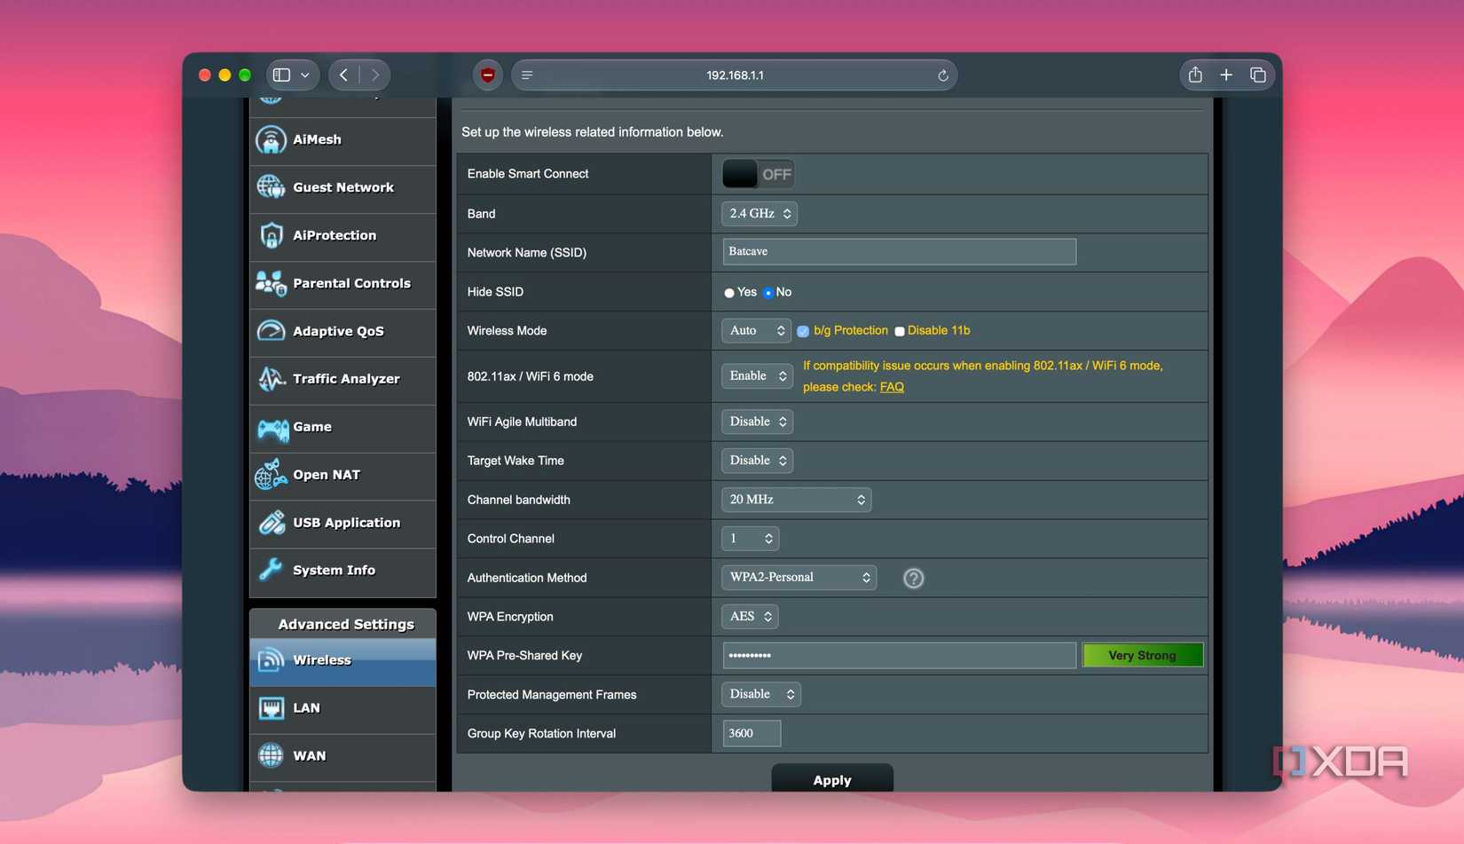
Task: Open Parental Controls people icon
Action: tap(271, 283)
